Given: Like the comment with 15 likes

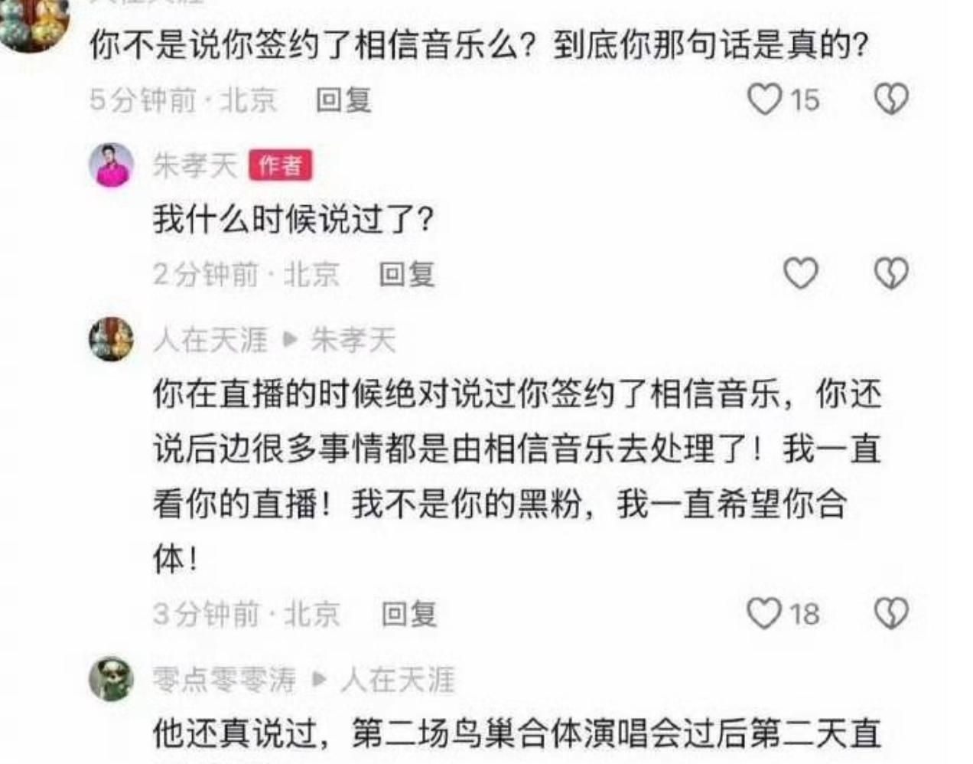Looking at the screenshot, I should pos(764,100).
